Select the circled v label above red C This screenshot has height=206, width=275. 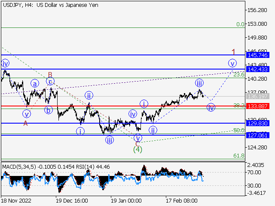[138, 138]
